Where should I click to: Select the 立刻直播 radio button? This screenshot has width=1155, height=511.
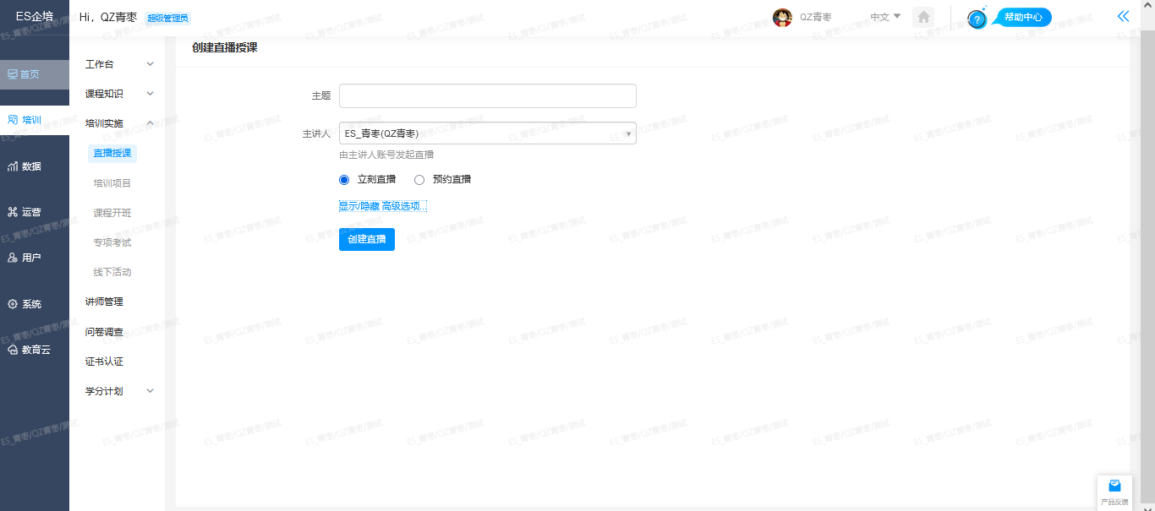point(344,180)
